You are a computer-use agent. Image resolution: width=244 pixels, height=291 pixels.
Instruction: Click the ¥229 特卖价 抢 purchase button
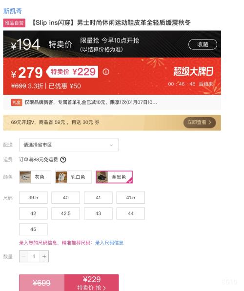tap(92, 283)
